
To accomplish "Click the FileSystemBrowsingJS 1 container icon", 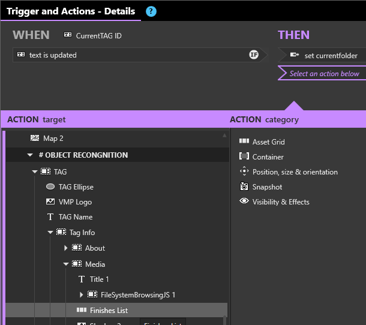I will [x=92, y=294].
